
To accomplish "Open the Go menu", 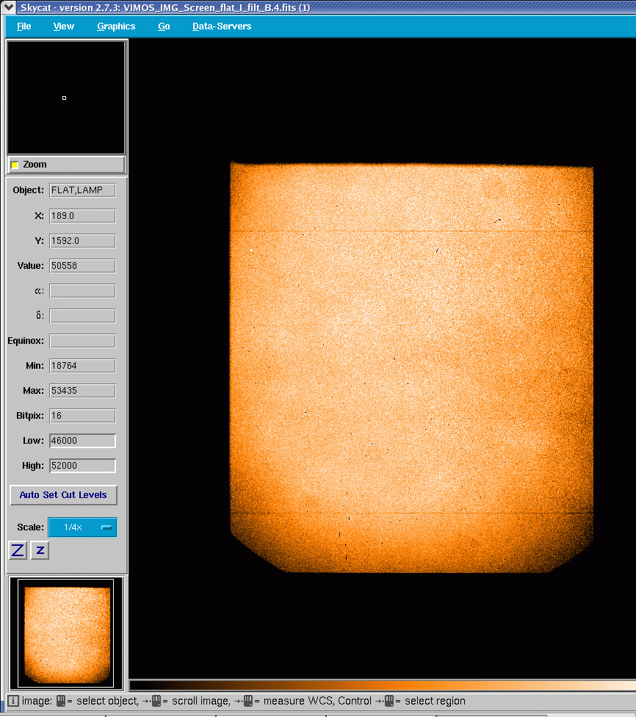I will coord(164,26).
